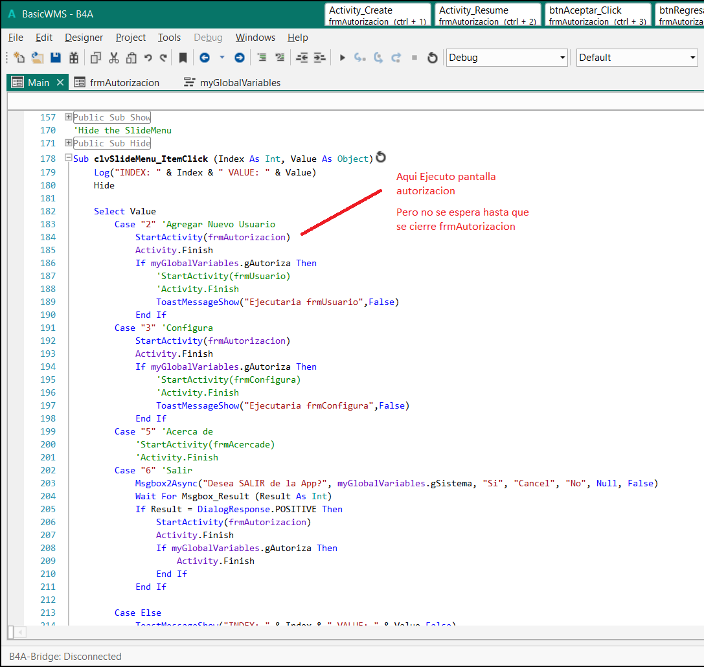Open the Designer menu
The width and height of the screenshot is (704, 667).
(x=84, y=38)
